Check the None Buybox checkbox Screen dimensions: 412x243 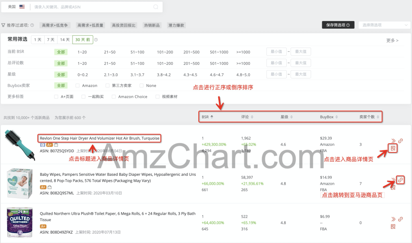click(142, 86)
